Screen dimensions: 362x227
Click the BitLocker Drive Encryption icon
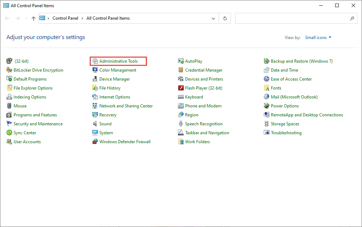point(9,70)
